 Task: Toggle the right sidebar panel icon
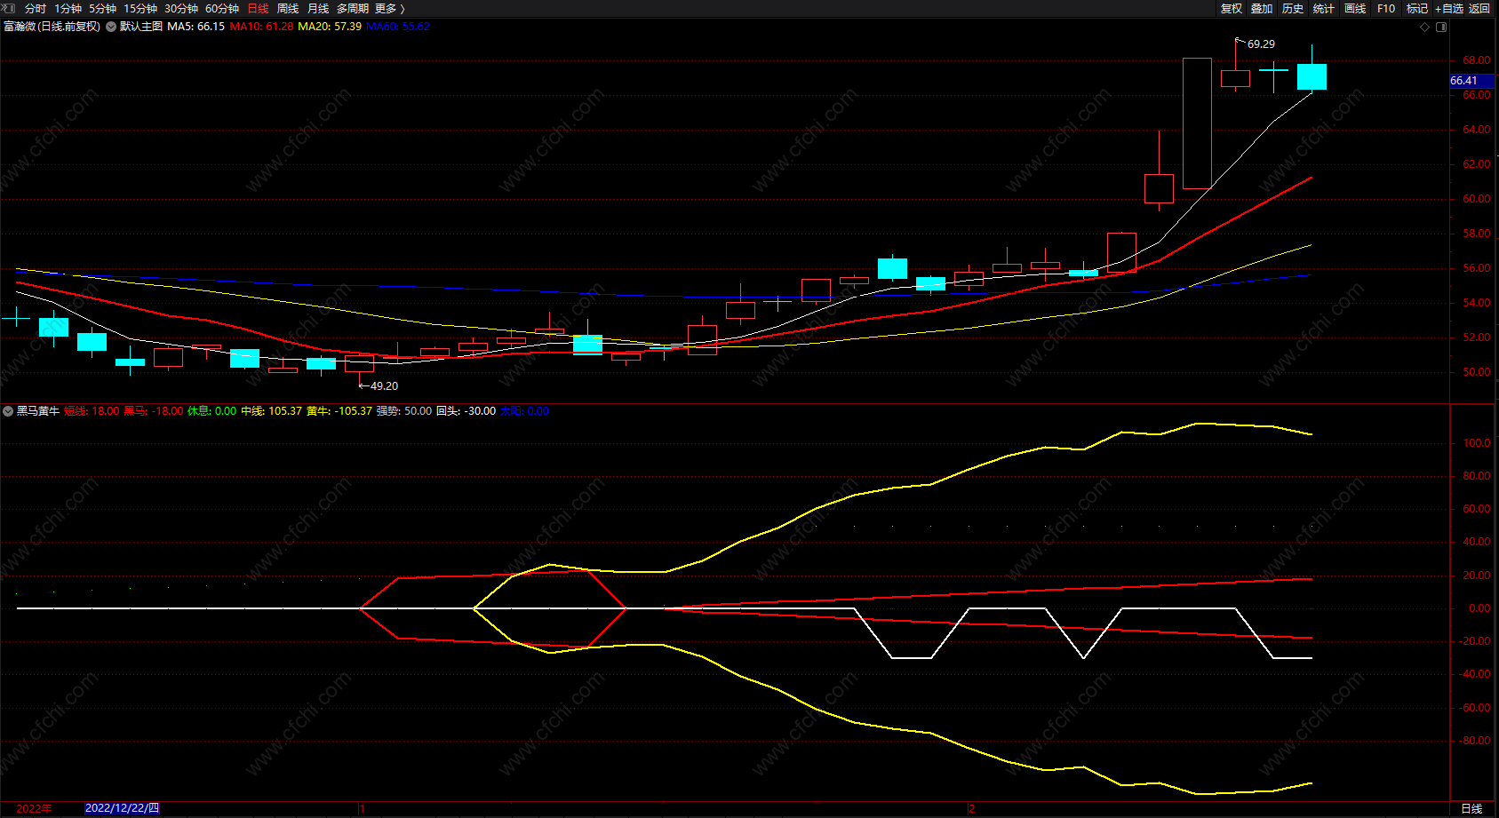point(1441,27)
